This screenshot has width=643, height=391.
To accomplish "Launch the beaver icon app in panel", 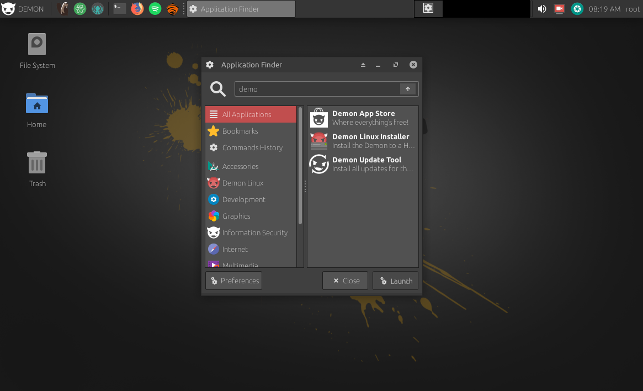I will coord(62,9).
